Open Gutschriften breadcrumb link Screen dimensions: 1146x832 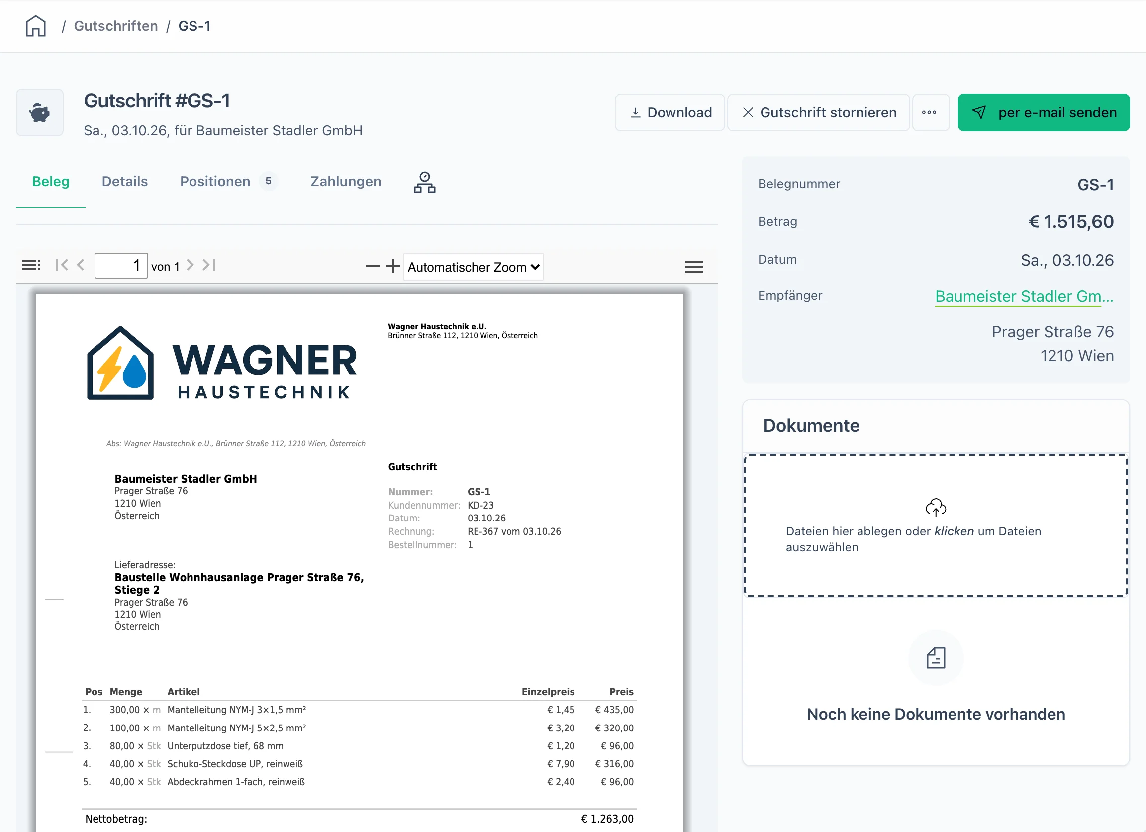click(x=116, y=26)
